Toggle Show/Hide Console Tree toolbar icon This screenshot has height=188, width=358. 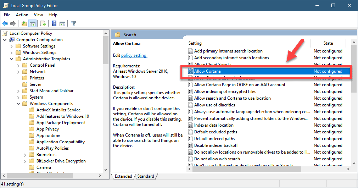click(x=33, y=23)
